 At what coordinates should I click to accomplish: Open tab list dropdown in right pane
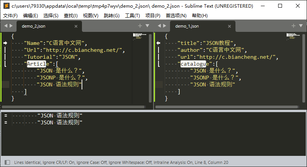(x=301, y=26)
